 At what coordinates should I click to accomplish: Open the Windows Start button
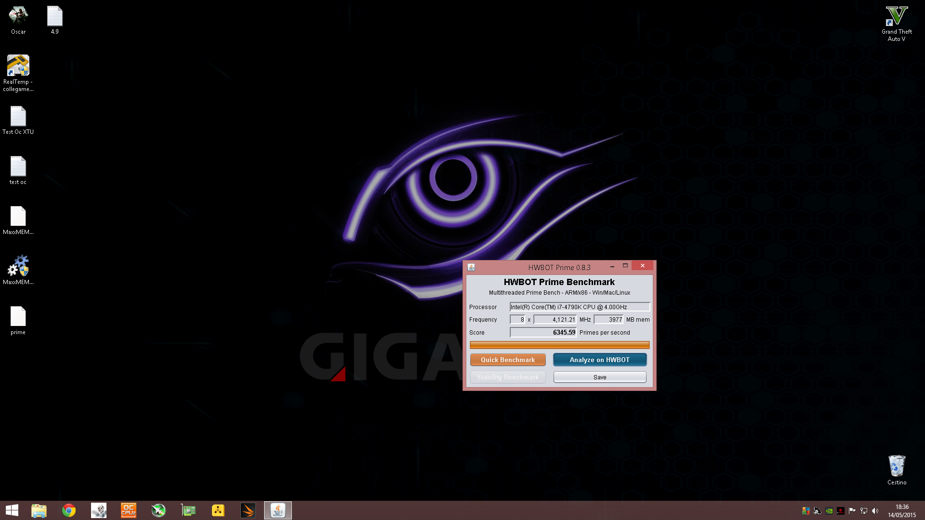(x=12, y=510)
